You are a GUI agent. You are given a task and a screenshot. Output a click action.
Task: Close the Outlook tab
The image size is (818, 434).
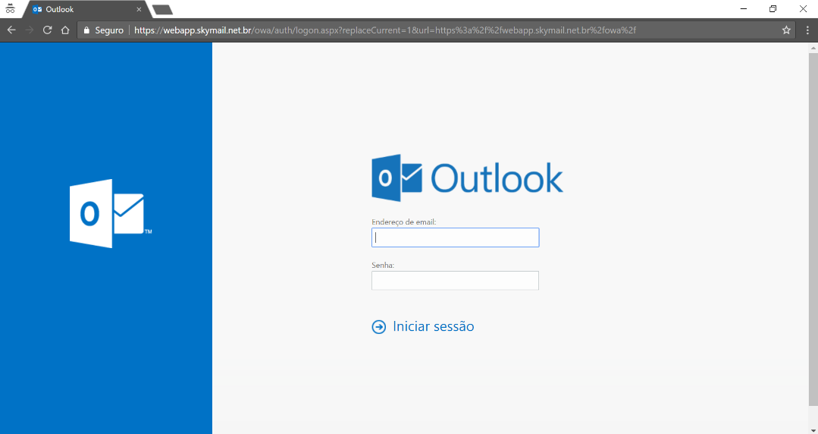point(139,10)
